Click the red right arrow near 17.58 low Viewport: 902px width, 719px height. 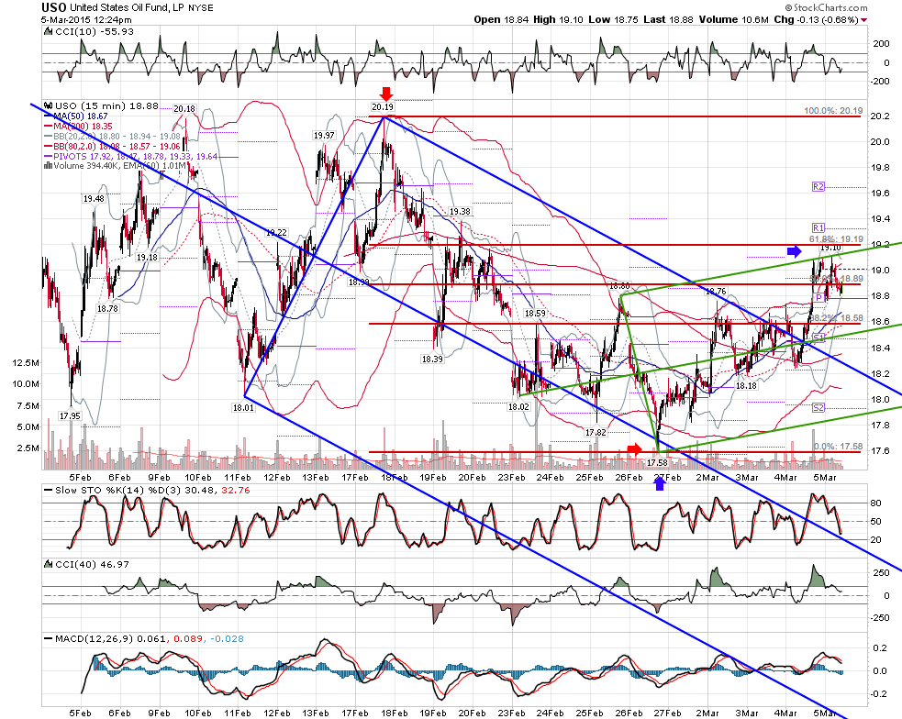pyautogui.click(x=634, y=448)
